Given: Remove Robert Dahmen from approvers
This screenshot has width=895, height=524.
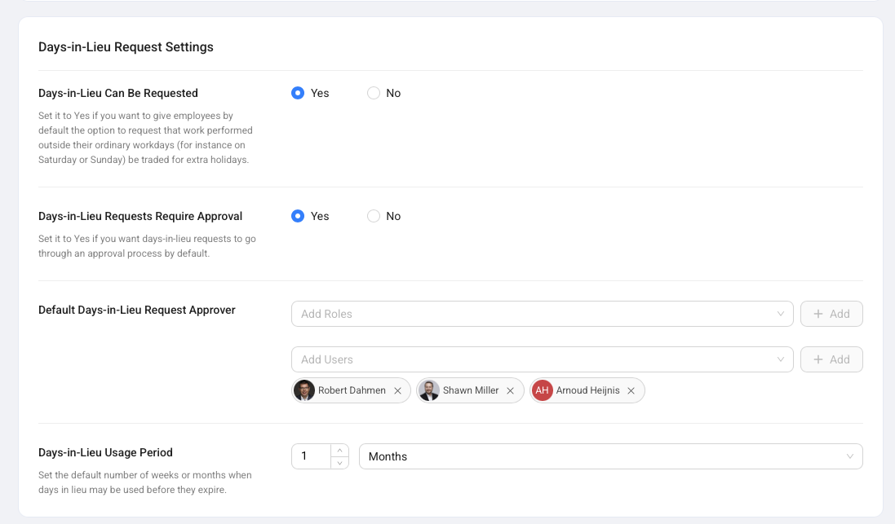Looking at the screenshot, I should point(398,390).
